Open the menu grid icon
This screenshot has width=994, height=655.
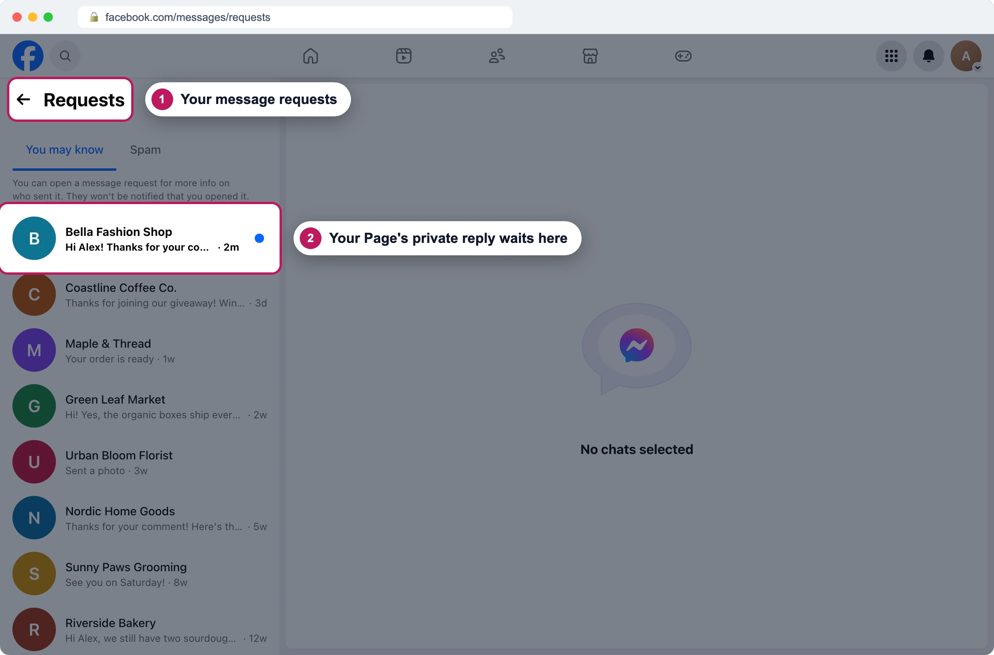(x=891, y=55)
